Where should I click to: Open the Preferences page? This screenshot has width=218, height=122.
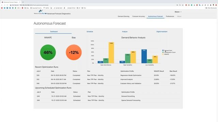point(170,16)
